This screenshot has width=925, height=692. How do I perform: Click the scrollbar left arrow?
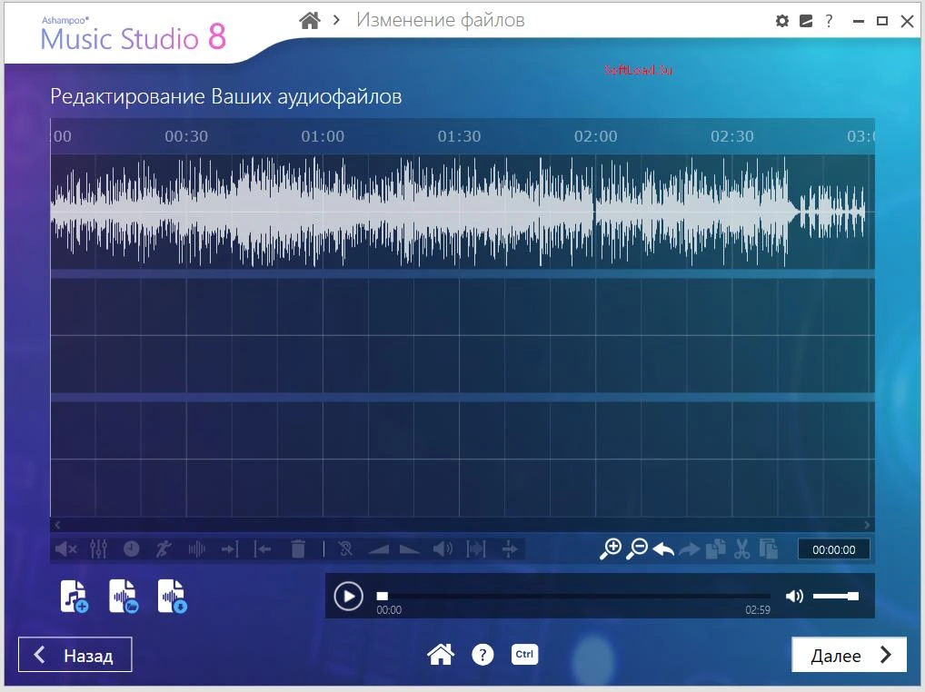tap(57, 525)
